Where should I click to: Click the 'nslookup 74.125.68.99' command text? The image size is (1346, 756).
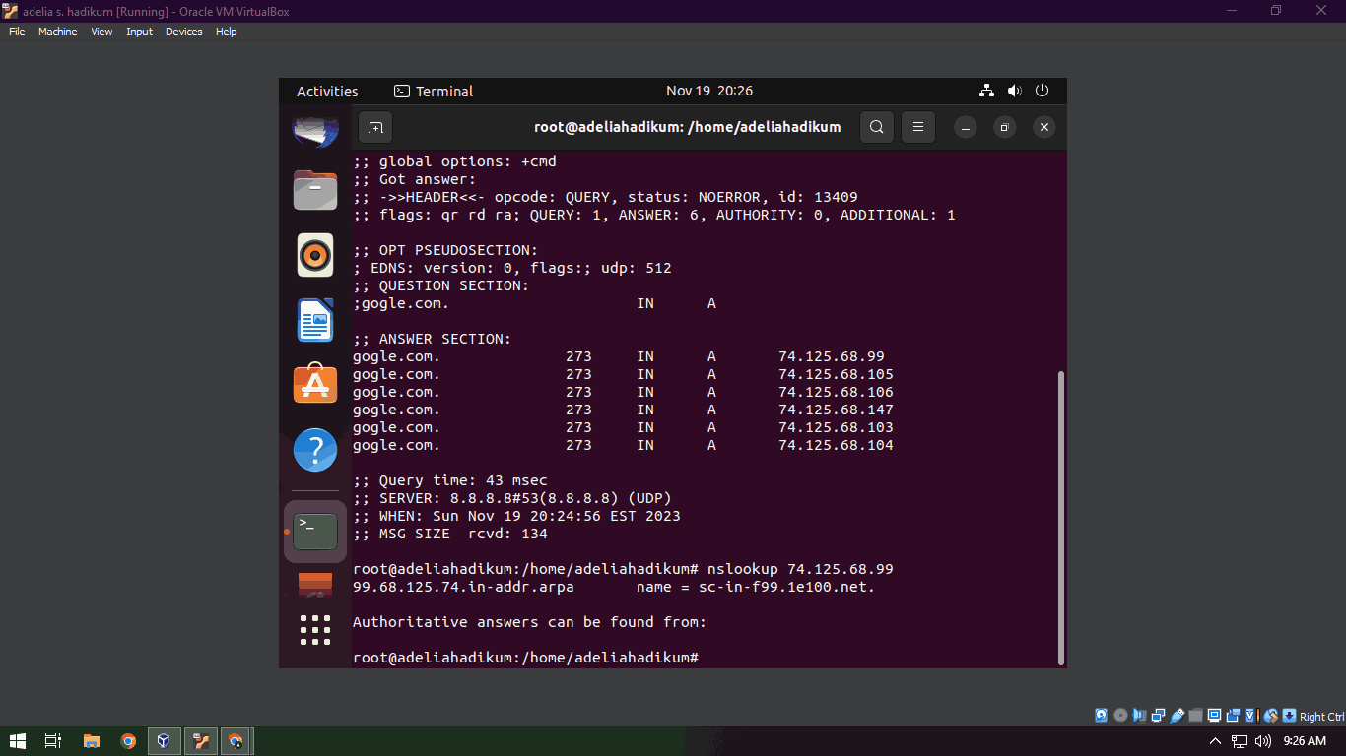[x=800, y=569]
